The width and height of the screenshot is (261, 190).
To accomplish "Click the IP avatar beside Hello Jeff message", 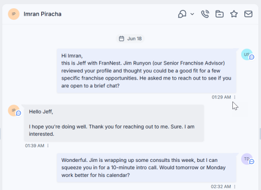I will [x=14, y=110].
